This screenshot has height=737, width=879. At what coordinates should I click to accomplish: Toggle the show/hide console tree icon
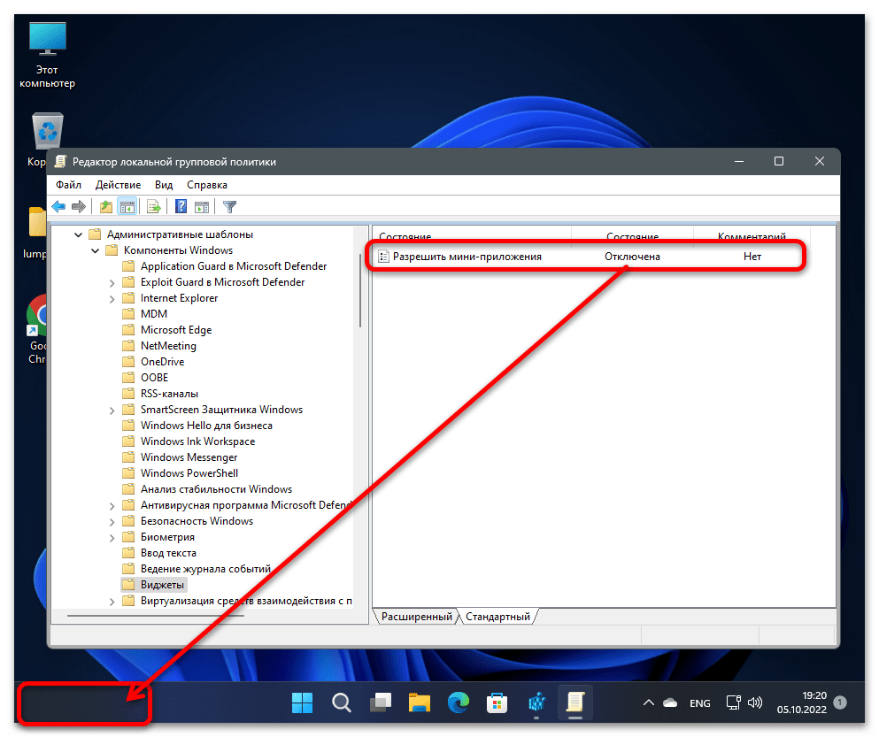[127, 207]
